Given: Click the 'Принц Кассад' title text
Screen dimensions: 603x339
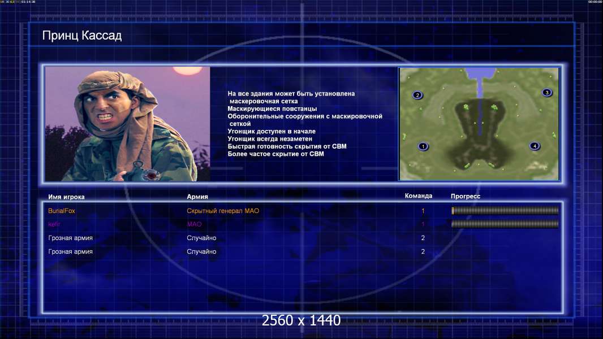Looking at the screenshot, I should (x=82, y=36).
